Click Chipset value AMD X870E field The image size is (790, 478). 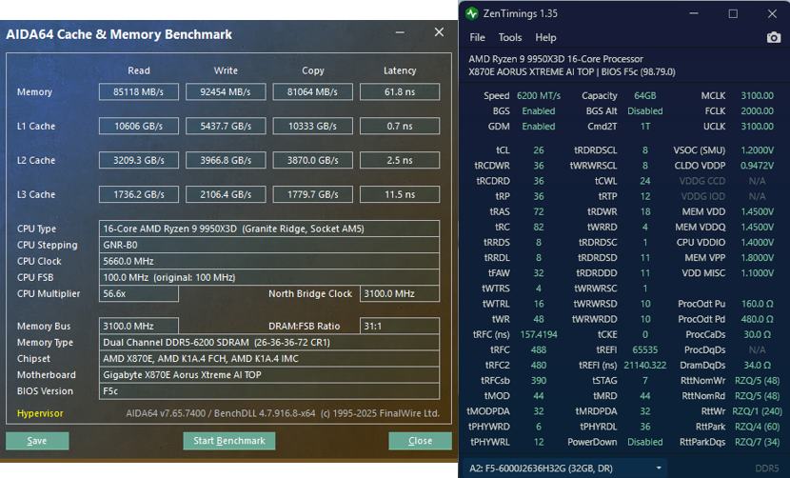(x=269, y=358)
